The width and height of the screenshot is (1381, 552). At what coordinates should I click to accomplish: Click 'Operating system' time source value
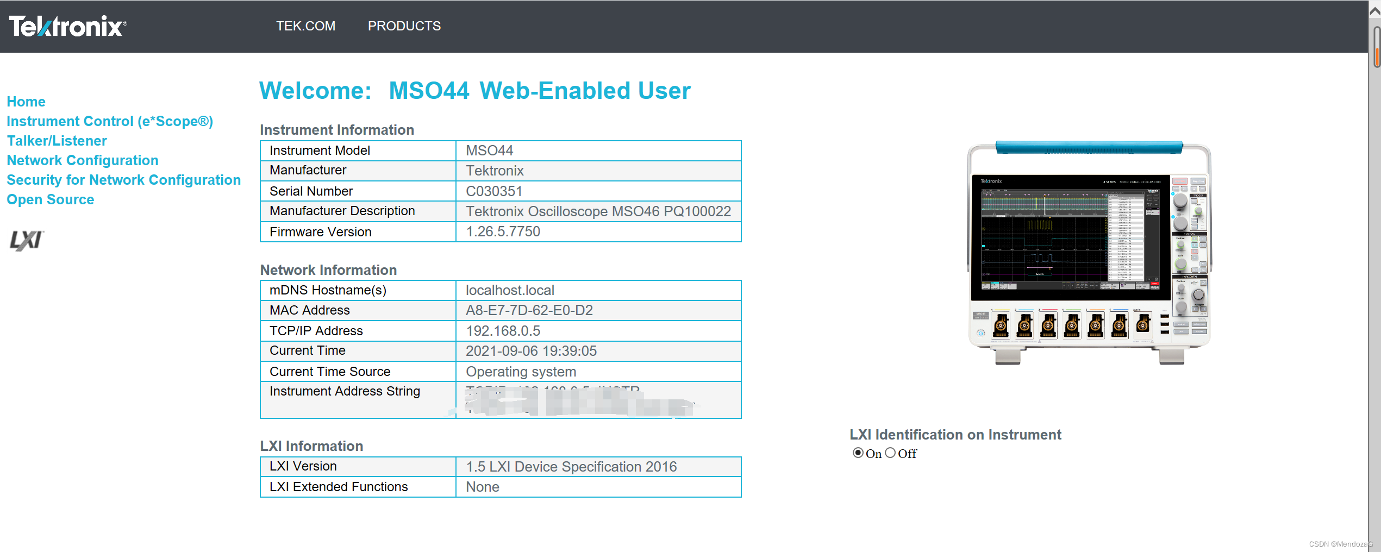tap(521, 372)
